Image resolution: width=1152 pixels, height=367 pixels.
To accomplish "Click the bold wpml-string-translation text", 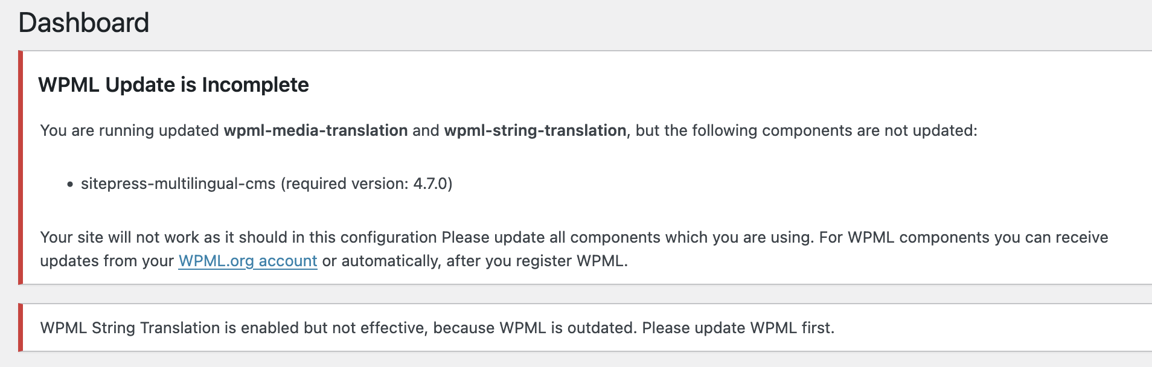I will point(535,130).
